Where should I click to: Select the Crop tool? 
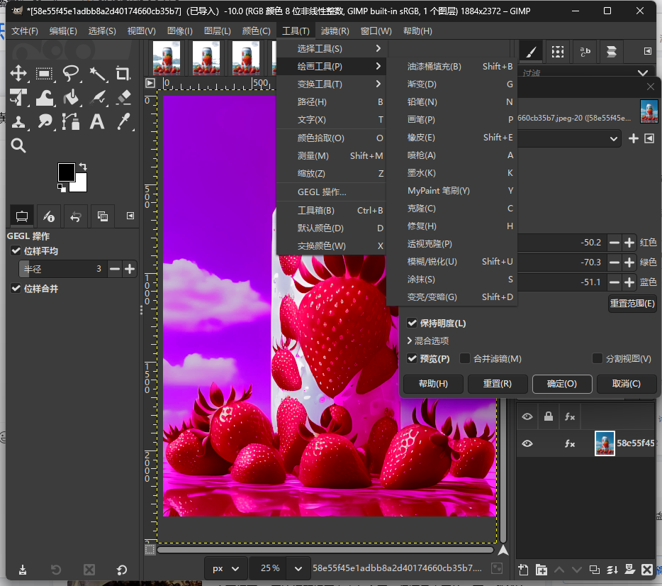tap(123, 74)
